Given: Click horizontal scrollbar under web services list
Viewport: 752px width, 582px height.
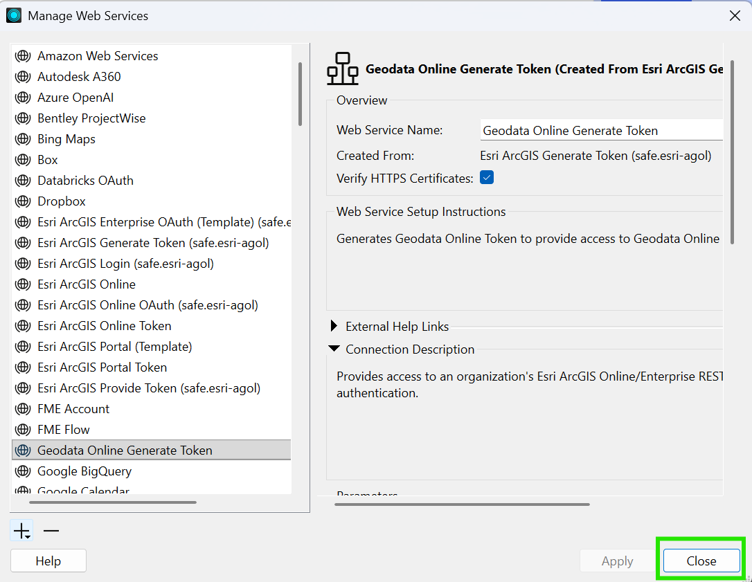Looking at the screenshot, I should pyautogui.click(x=113, y=502).
